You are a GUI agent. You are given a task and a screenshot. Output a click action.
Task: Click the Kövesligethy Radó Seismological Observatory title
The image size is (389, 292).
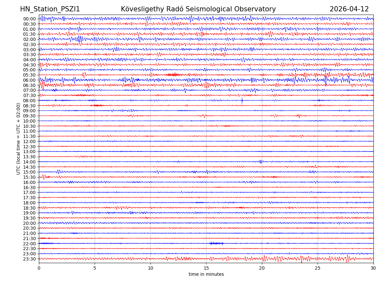coord(198,9)
